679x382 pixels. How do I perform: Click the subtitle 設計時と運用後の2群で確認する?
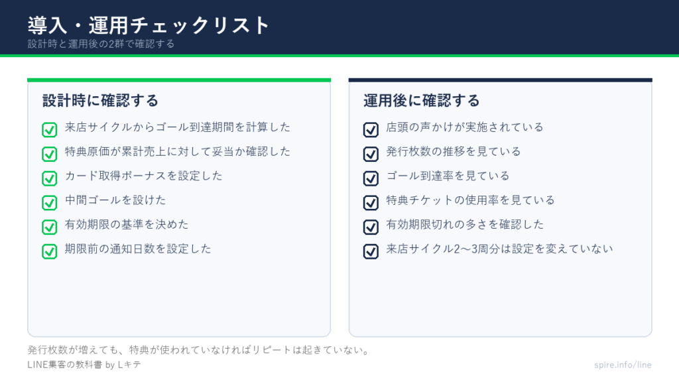[101, 44]
